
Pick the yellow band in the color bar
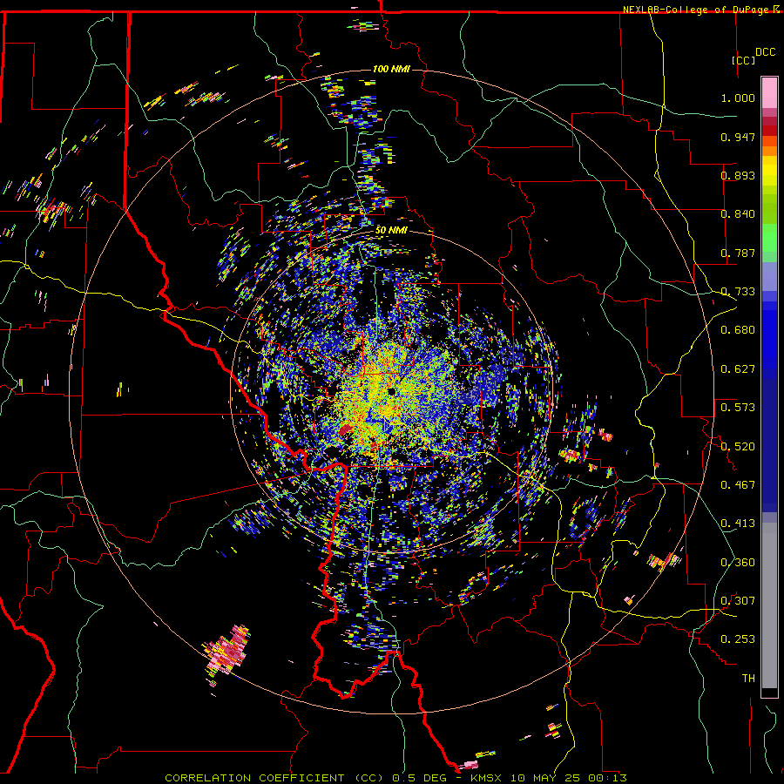[769, 172]
